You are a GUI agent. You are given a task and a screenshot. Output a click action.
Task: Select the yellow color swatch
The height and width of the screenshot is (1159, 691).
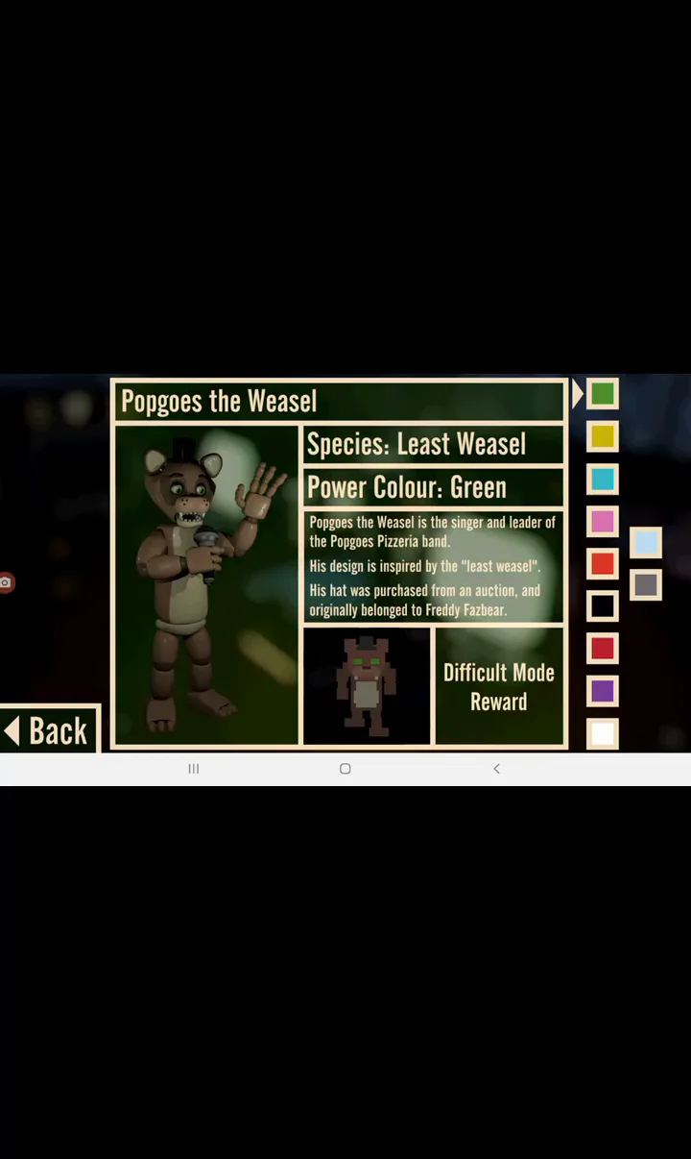(x=602, y=436)
